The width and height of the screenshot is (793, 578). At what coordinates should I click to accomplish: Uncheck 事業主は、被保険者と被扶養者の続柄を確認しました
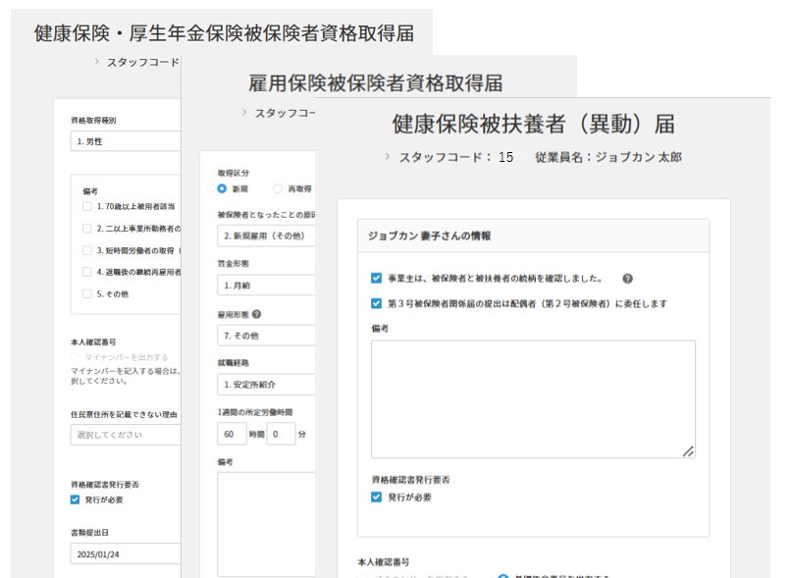[377, 279]
